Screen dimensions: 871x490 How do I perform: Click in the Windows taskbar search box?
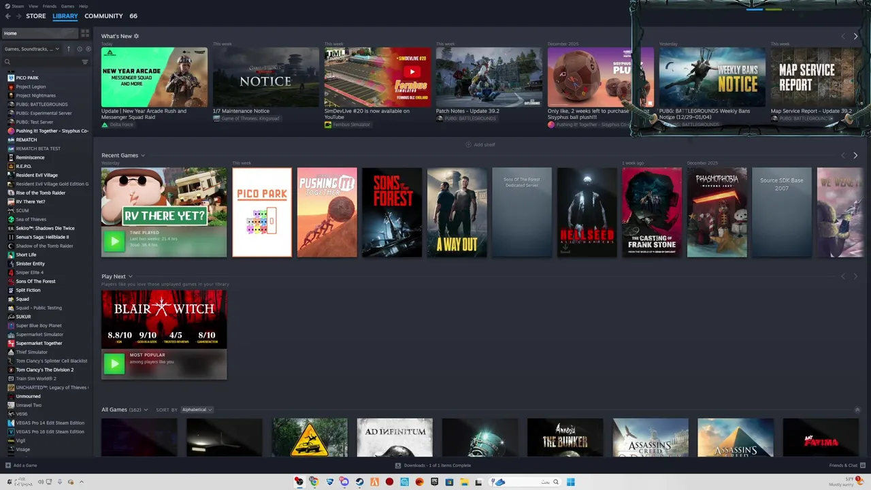(525, 482)
